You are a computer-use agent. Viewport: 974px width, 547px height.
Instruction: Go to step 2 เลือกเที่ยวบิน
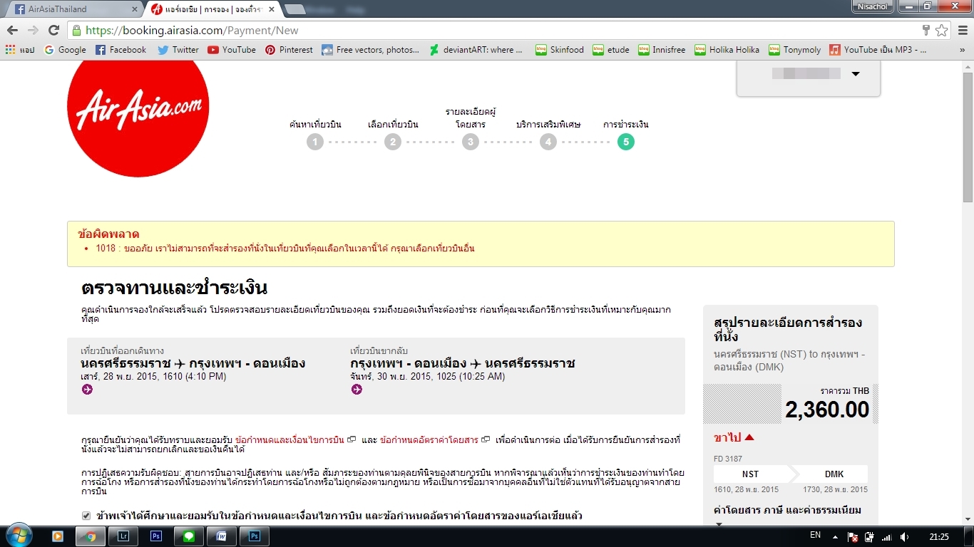point(393,142)
